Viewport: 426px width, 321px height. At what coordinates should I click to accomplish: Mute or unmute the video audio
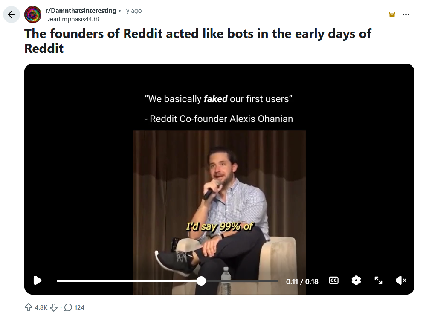(x=400, y=281)
